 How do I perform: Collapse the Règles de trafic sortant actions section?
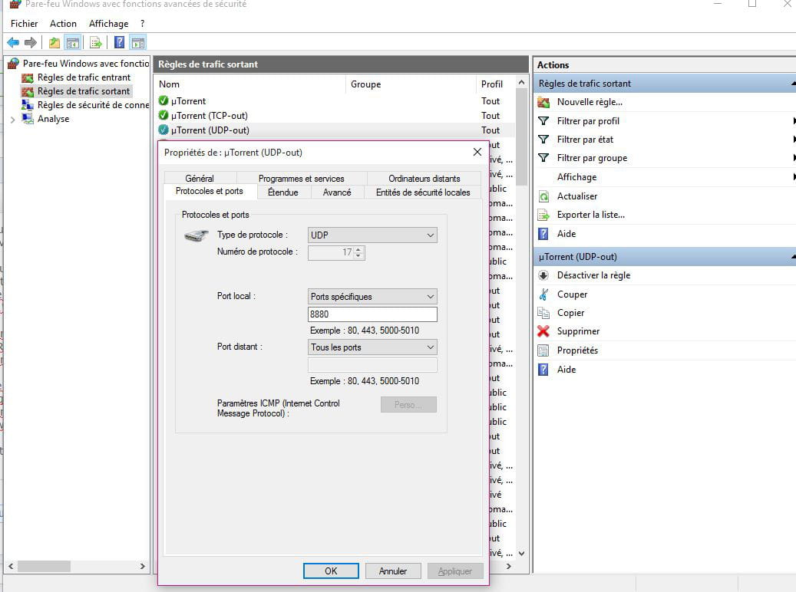793,83
